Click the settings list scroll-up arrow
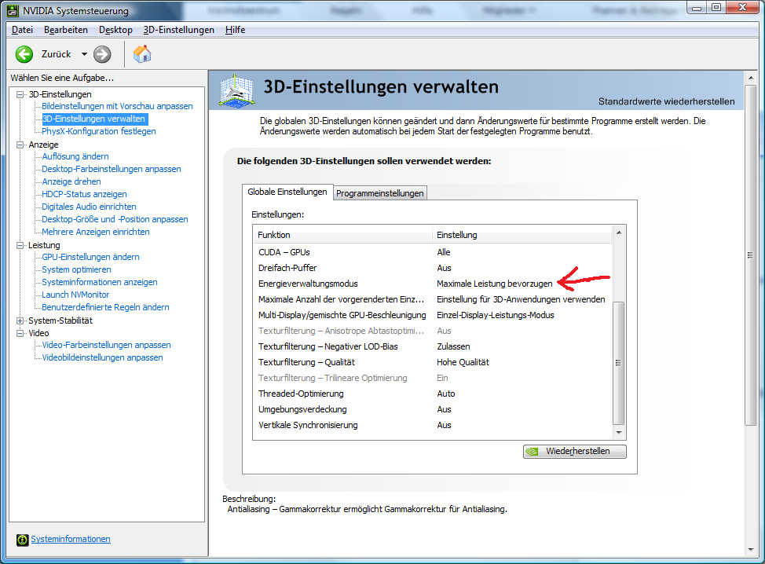This screenshot has height=564, width=765. click(x=619, y=233)
